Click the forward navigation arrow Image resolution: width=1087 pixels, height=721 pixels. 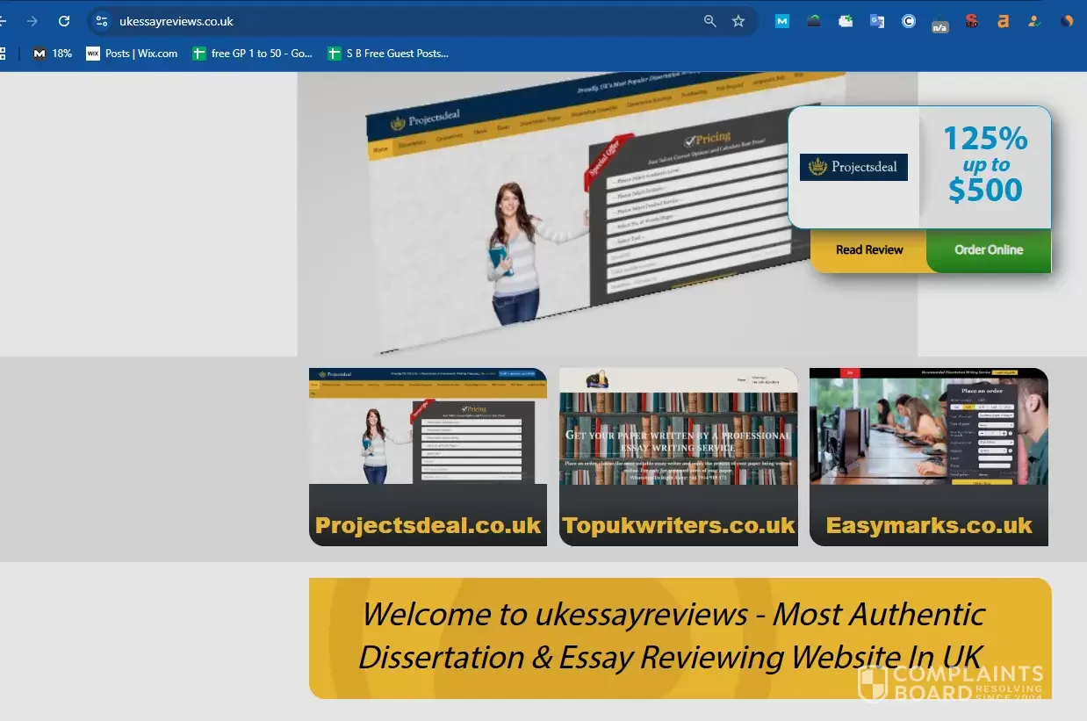[x=32, y=21]
